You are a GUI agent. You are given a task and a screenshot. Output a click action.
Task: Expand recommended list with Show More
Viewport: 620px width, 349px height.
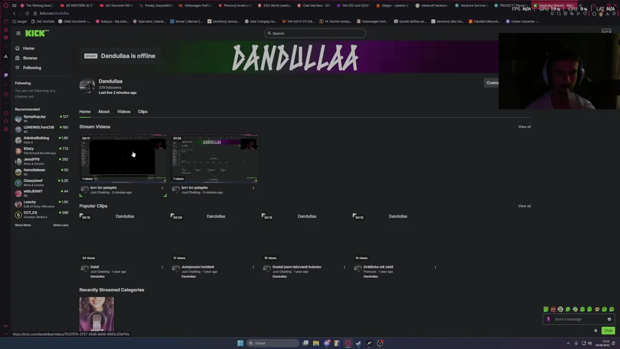23,225
